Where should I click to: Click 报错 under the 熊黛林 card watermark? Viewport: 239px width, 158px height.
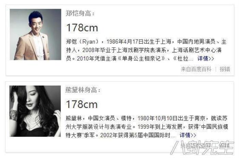(224, 146)
